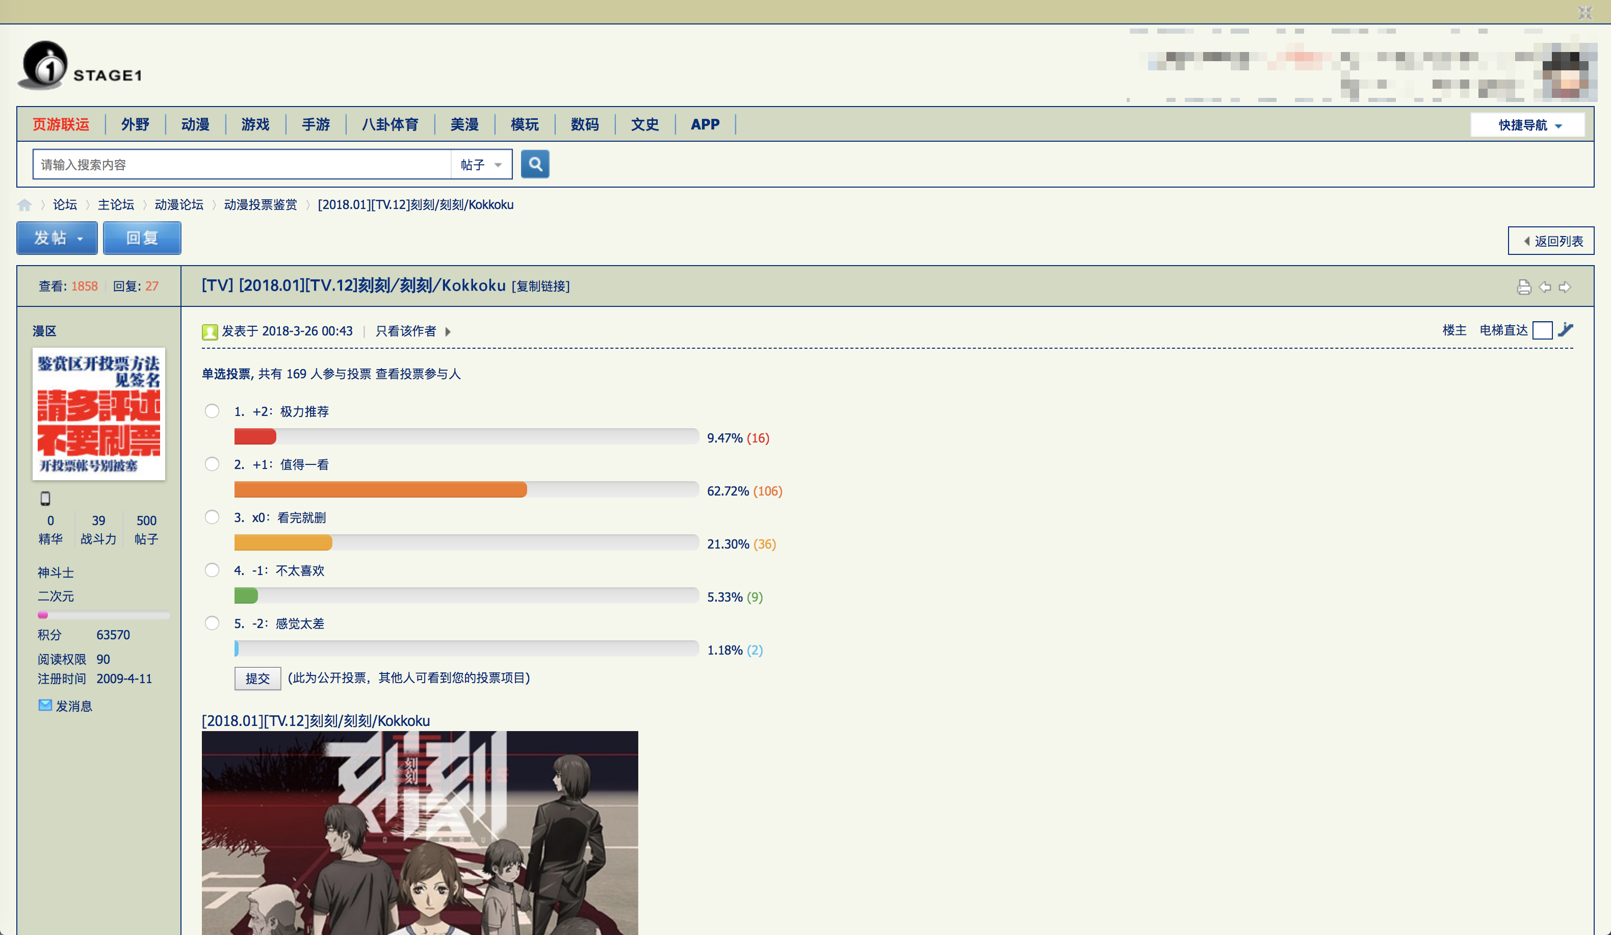Open the 页游联运 nav item

(61, 124)
